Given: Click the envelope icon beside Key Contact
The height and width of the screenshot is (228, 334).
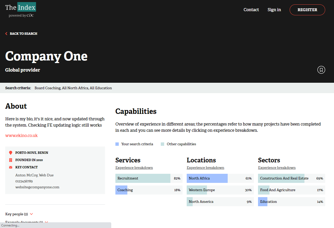Looking at the screenshot, I should (x=11, y=167).
